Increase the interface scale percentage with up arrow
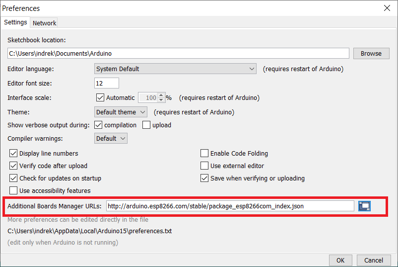 [161, 95]
